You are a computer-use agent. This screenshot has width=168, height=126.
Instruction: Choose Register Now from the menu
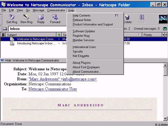(x=95, y=36)
